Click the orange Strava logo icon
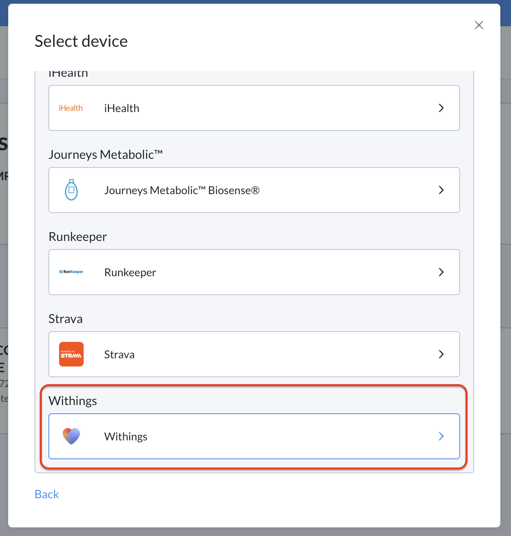 click(71, 354)
